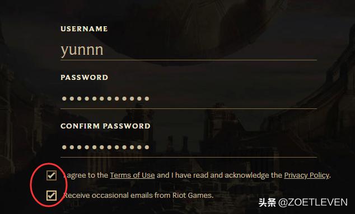Click the last masked dot in Password field
Image resolution: width=355 pixels, height=214 pixels.
coord(147,99)
